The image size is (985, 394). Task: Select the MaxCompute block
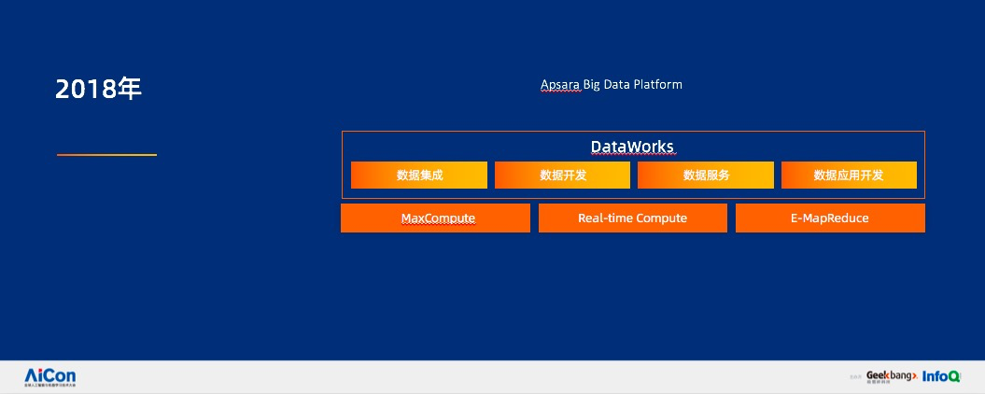click(435, 218)
